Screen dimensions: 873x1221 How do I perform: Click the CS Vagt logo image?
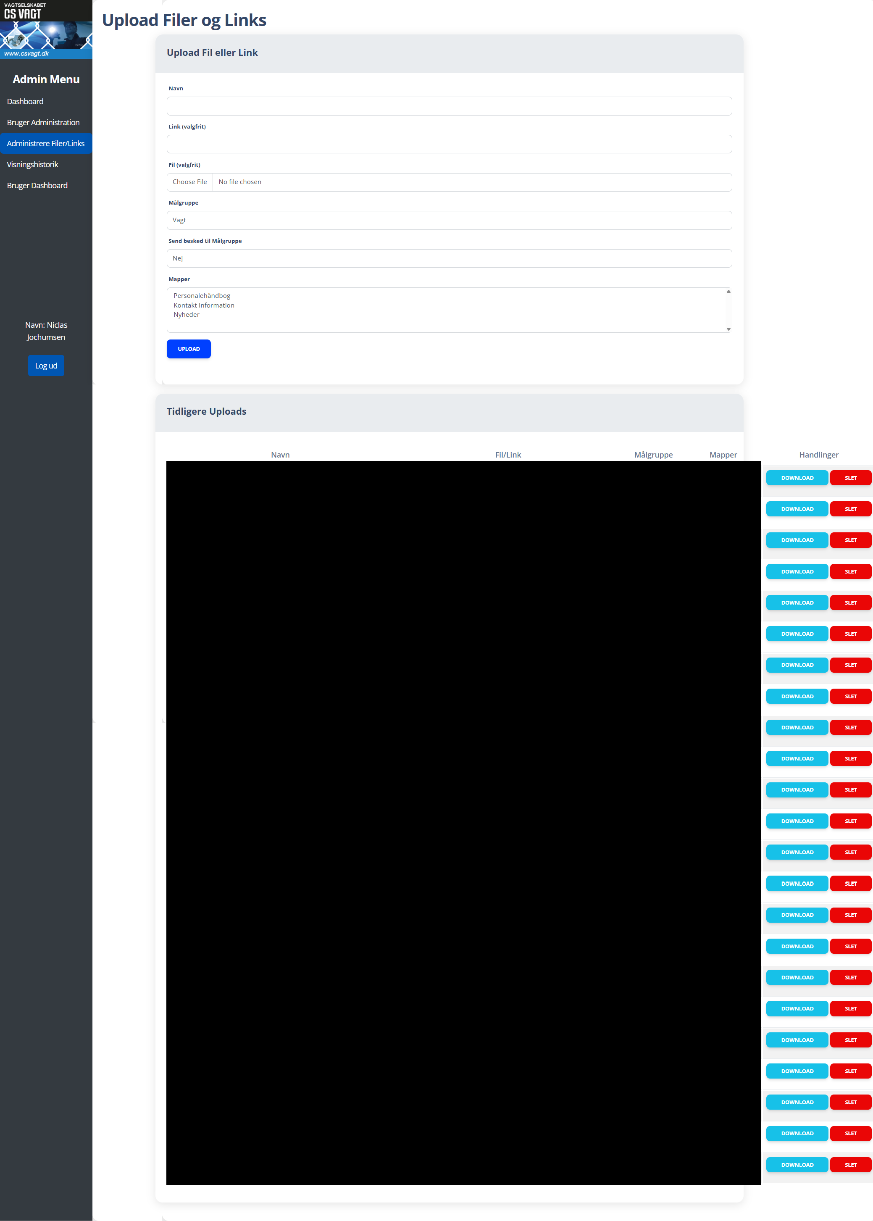46,29
